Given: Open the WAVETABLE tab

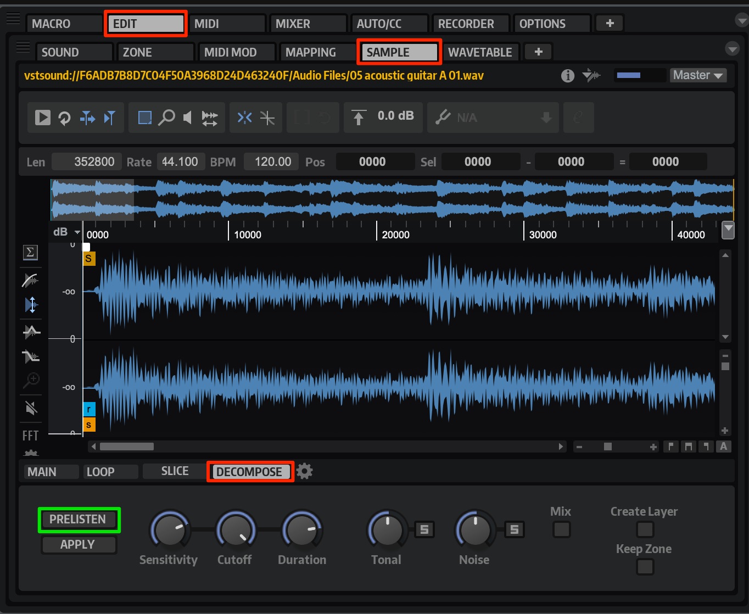Looking at the screenshot, I should 480,52.
